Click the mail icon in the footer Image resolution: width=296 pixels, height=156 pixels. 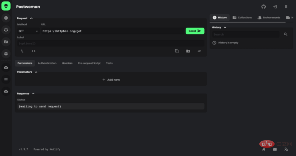275,149
